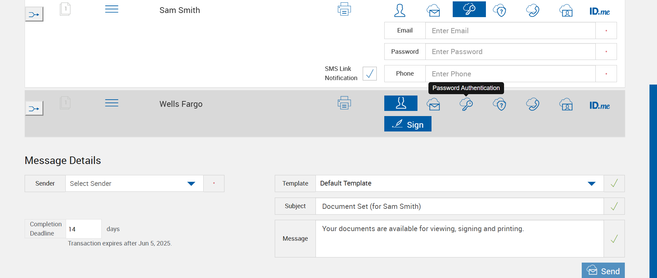Expand the Default Template dropdown
The image size is (657, 278).
tap(459, 184)
